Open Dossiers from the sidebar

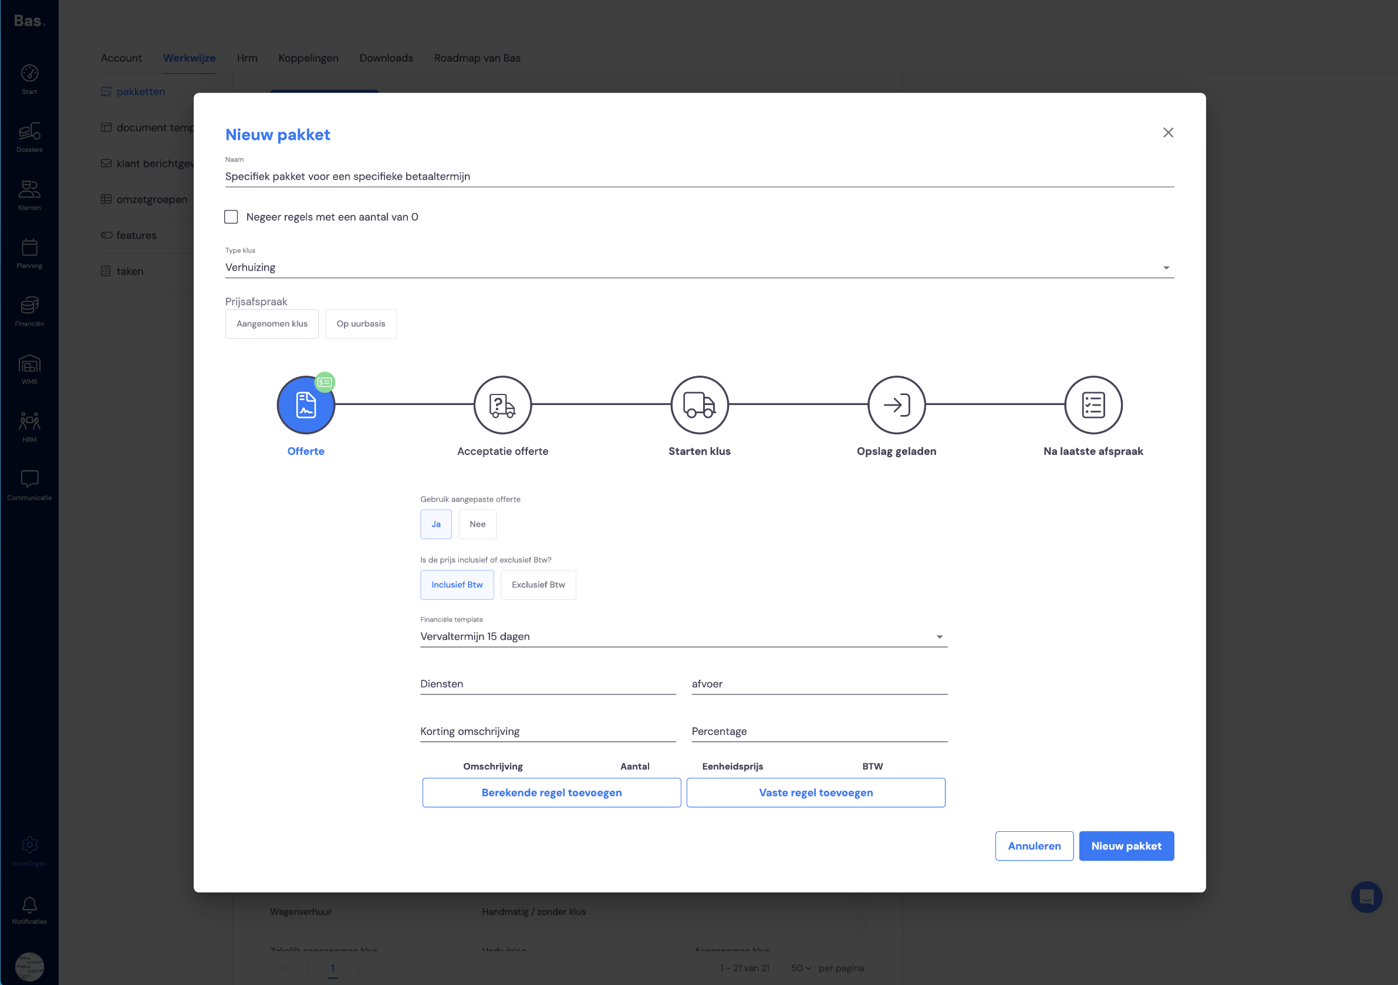tap(29, 137)
